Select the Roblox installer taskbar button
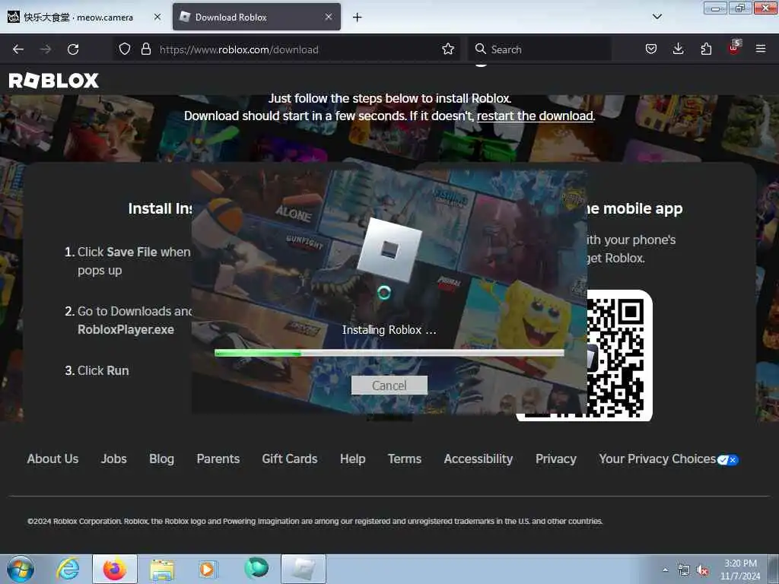779x584 pixels. point(304,569)
